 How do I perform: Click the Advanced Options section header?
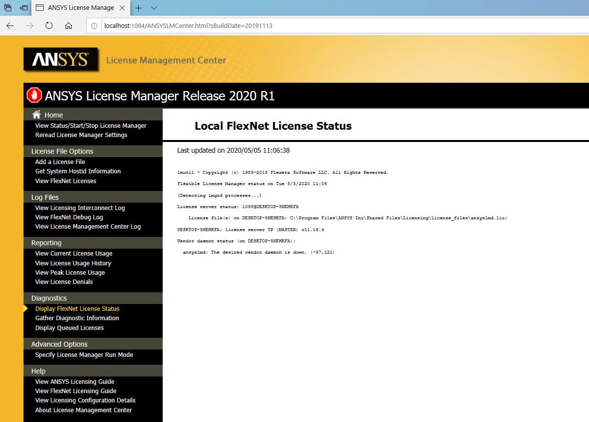coord(93,344)
